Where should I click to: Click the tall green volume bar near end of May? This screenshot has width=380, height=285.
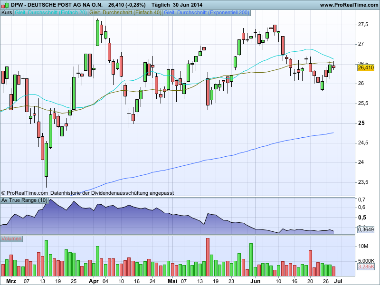251,260
